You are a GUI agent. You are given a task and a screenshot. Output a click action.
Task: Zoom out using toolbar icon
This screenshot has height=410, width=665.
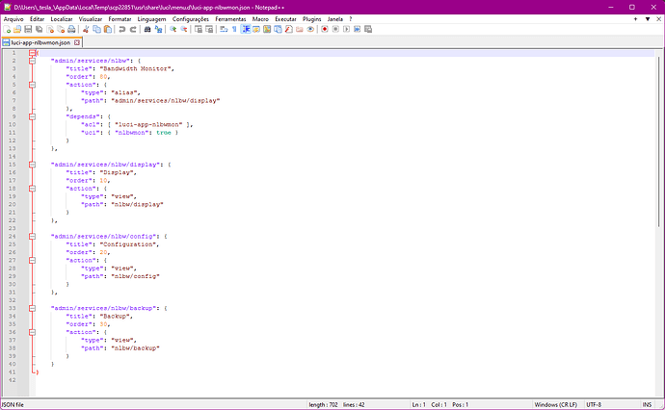tap(184, 29)
